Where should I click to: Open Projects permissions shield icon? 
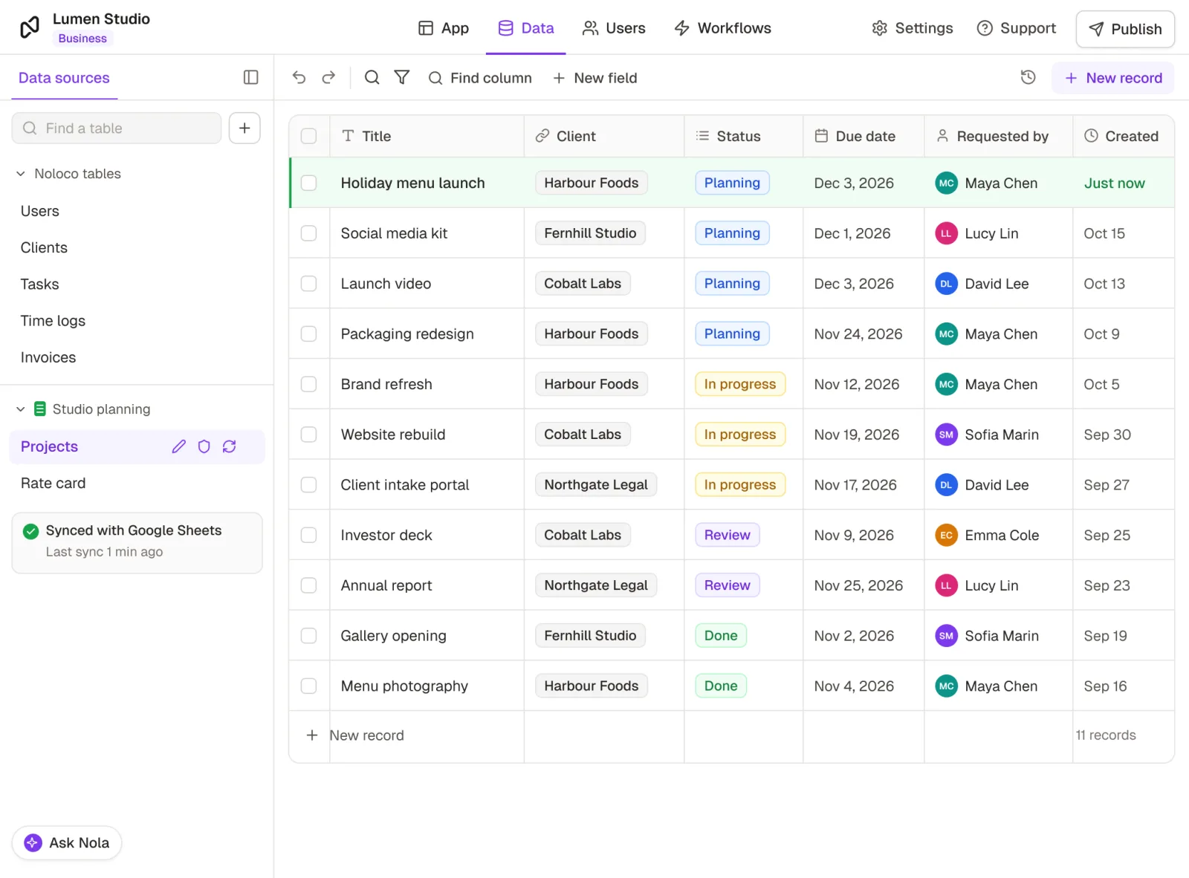pos(204,446)
